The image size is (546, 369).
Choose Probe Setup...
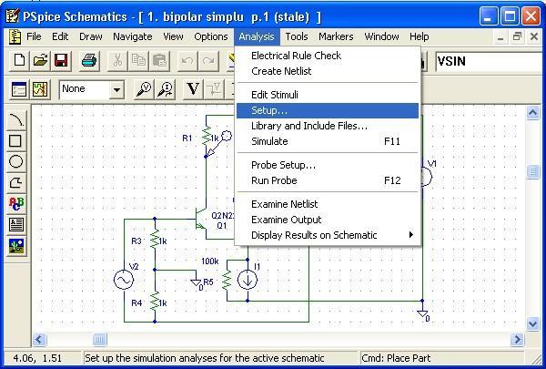328,165
